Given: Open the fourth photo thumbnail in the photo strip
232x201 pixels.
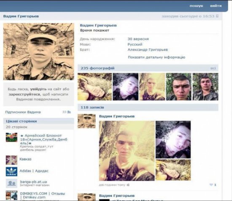Looking at the screenshot, I should coord(178,87).
